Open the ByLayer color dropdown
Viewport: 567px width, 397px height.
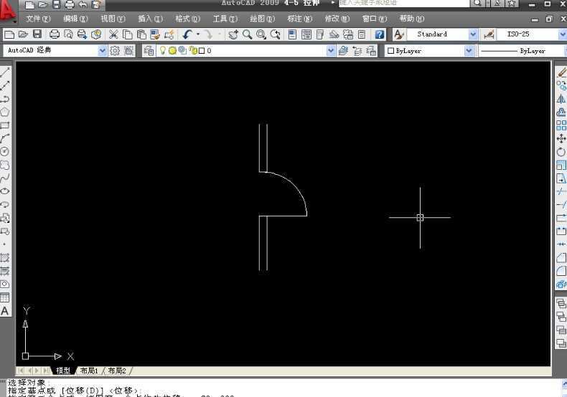[x=469, y=51]
